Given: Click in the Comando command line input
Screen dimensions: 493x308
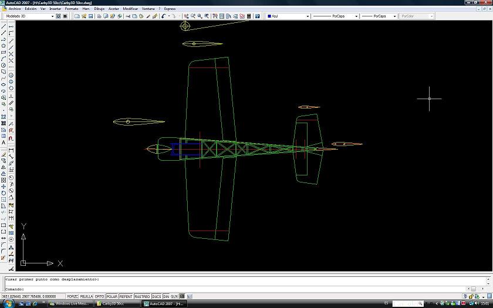Looking at the screenshot, I should click(x=235, y=289).
